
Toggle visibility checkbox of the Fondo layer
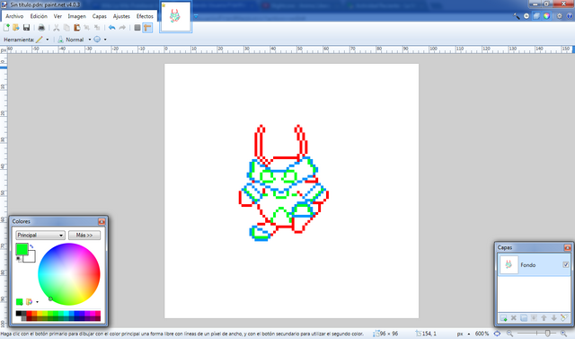pos(565,264)
